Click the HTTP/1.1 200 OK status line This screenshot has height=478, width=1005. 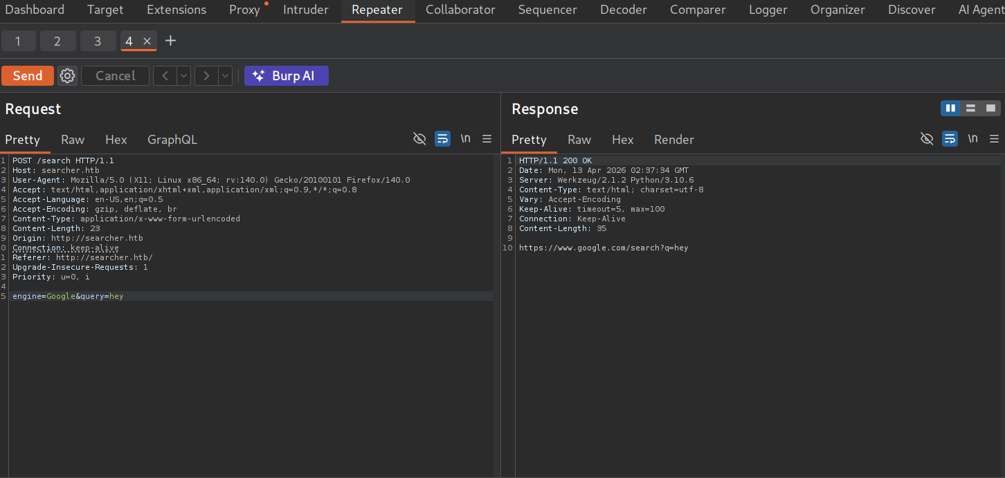pos(555,160)
